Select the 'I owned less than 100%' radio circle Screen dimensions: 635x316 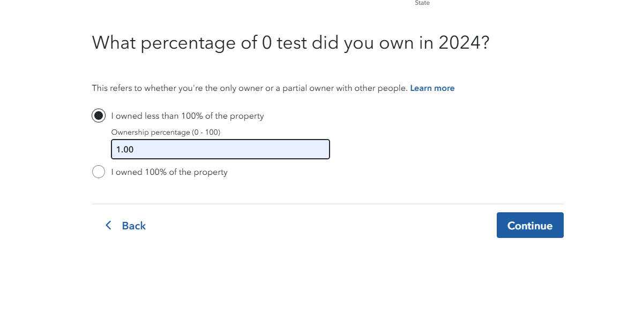tap(99, 115)
